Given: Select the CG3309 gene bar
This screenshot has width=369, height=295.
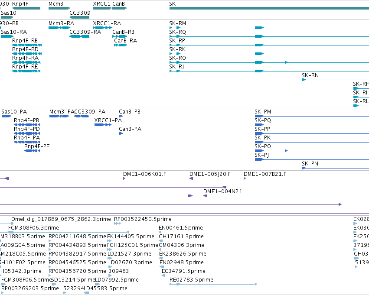Looking at the screenshot, I should coord(79,17).
